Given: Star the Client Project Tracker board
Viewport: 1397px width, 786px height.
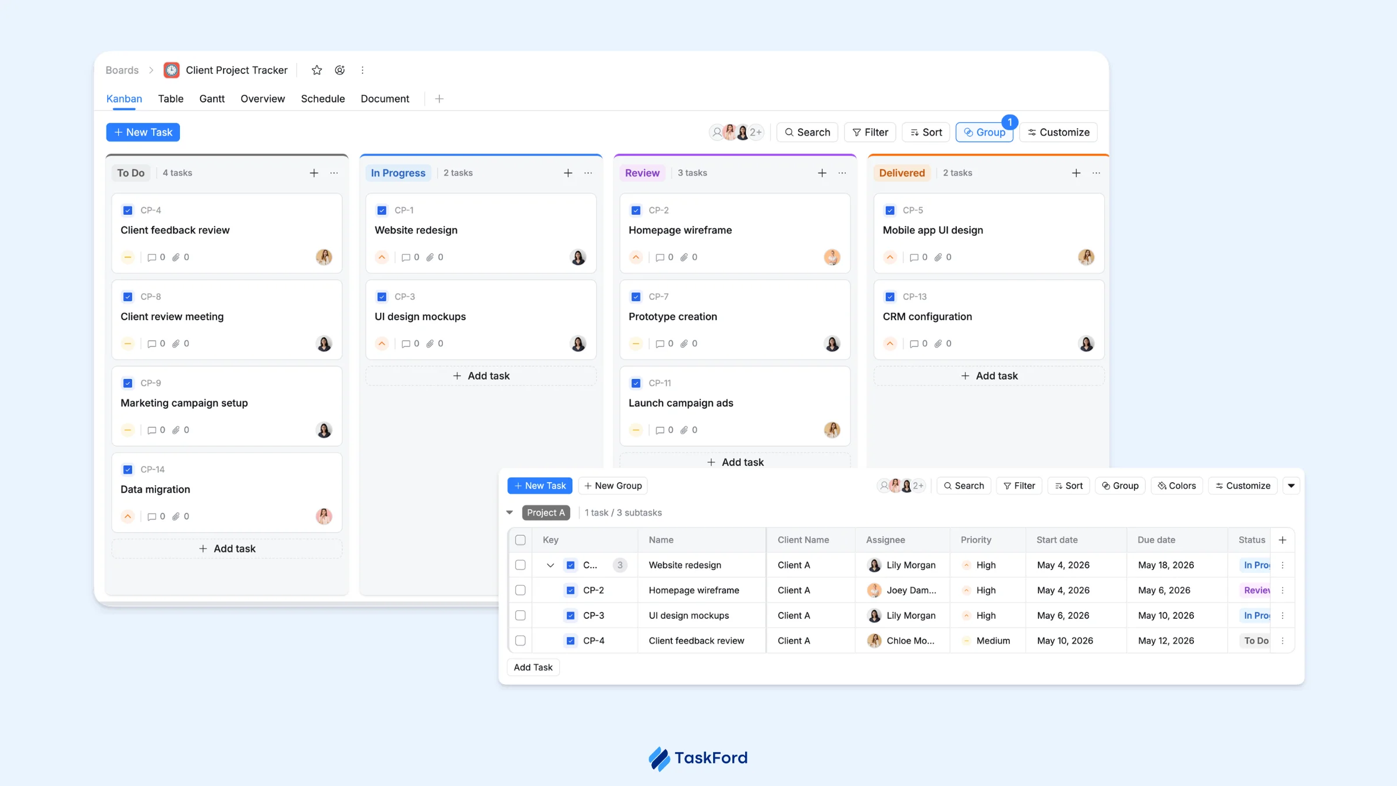Looking at the screenshot, I should [x=317, y=70].
